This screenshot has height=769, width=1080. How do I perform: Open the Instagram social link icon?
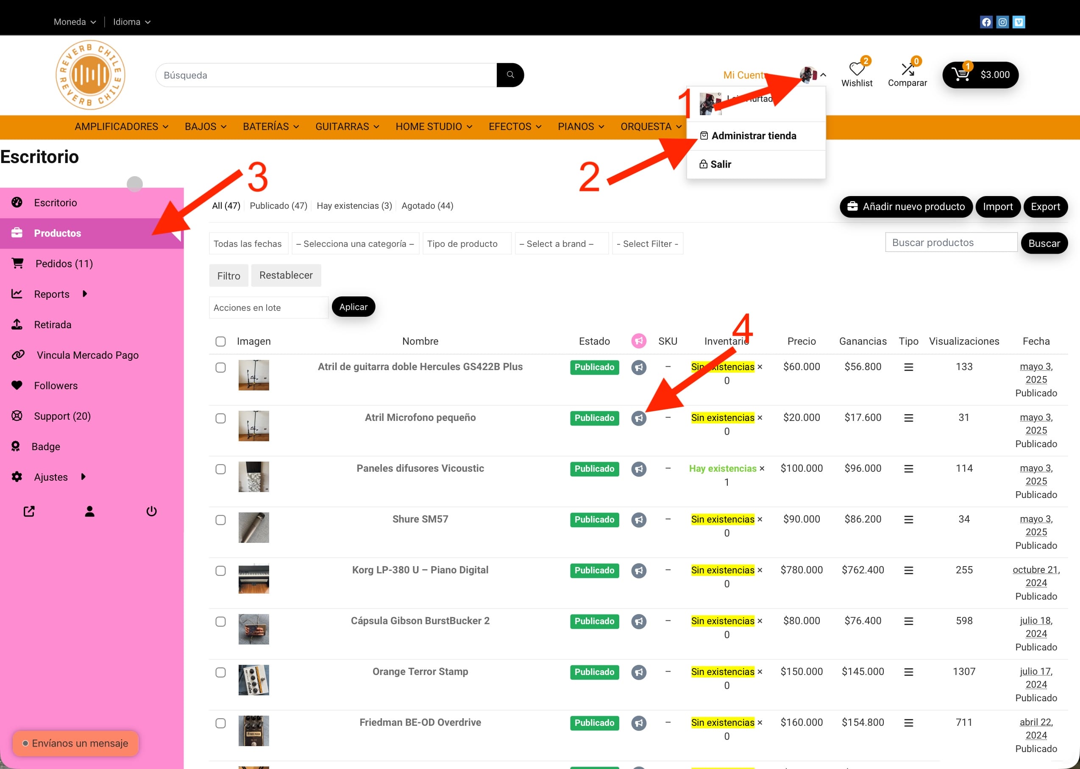1002,22
